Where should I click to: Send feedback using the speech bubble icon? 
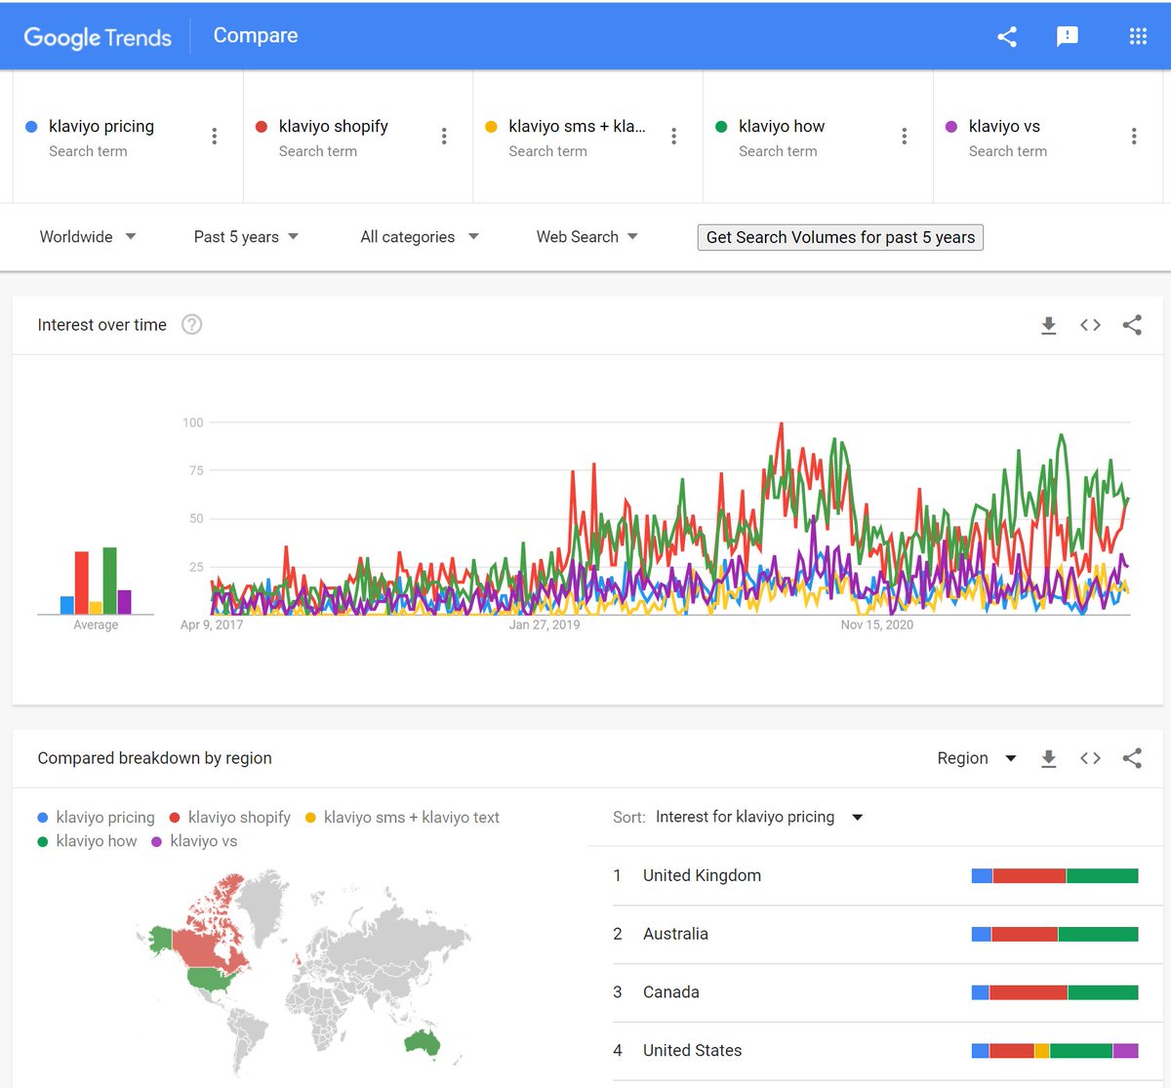click(x=1068, y=35)
